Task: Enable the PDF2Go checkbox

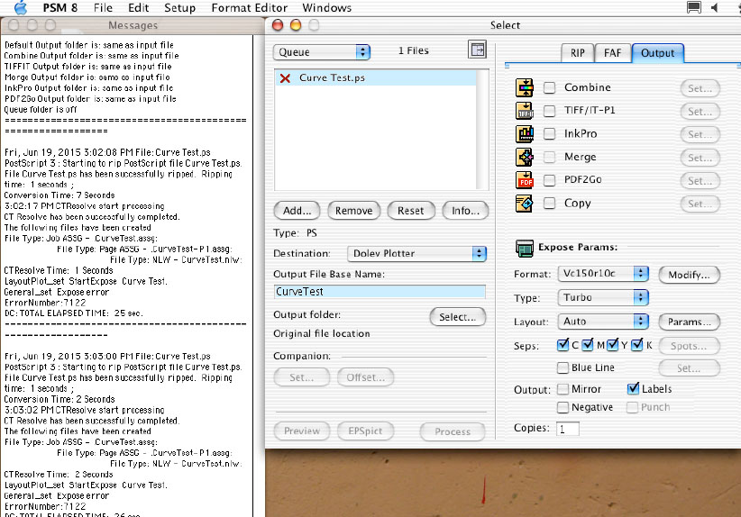Action: coord(549,180)
